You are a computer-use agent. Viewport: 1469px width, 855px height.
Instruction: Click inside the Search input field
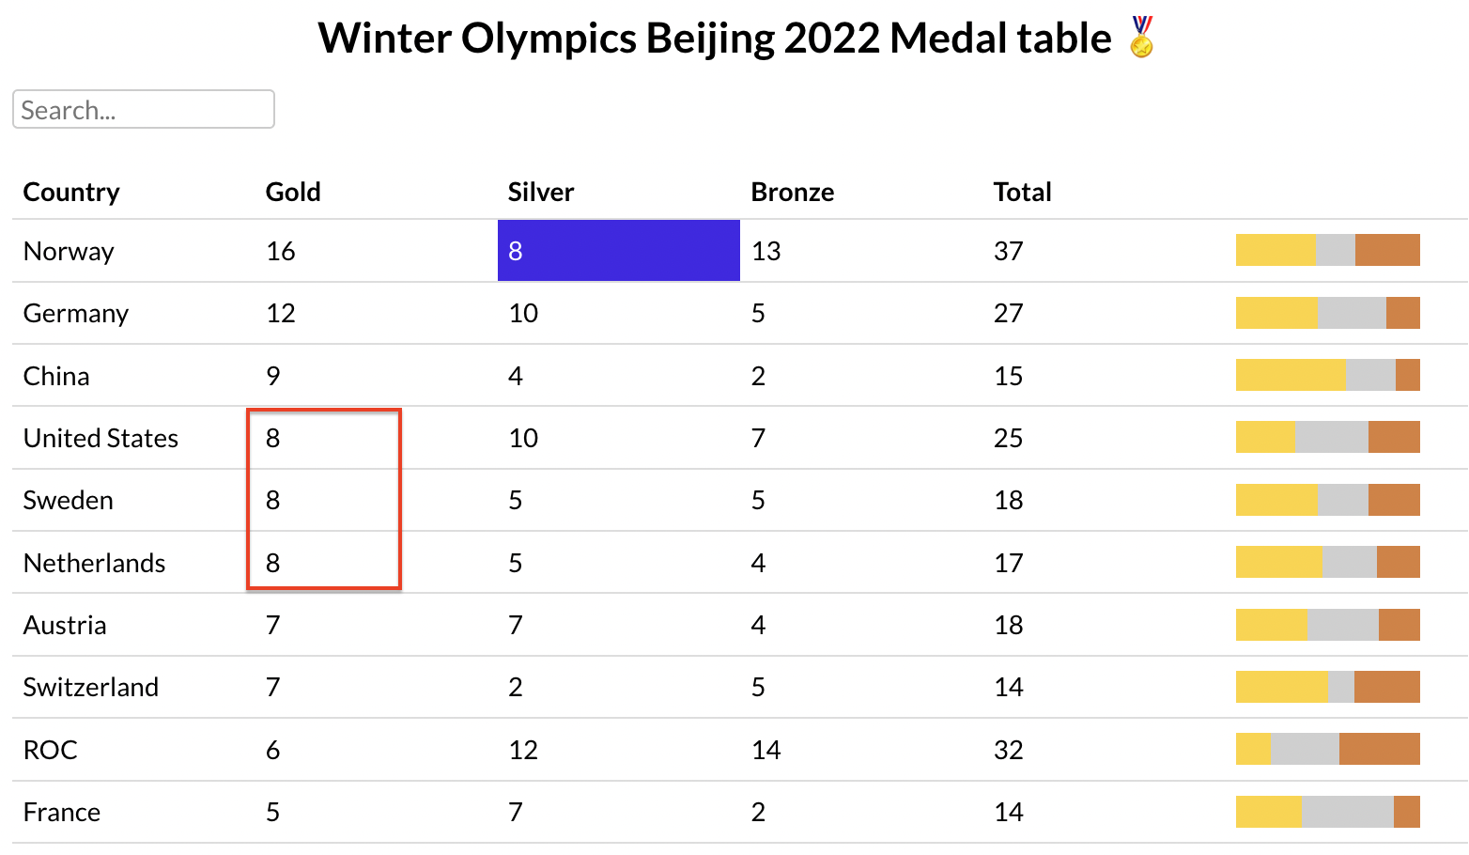click(143, 109)
